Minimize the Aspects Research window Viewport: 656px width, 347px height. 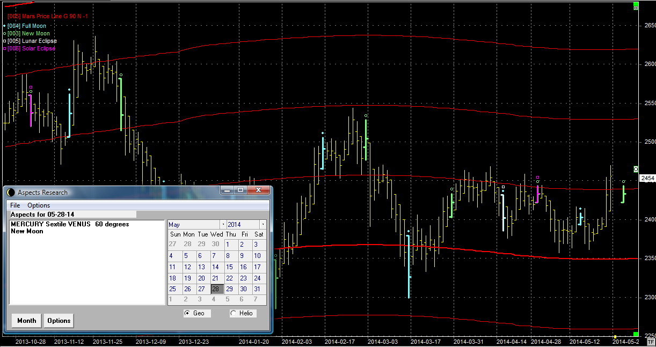coord(227,190)
